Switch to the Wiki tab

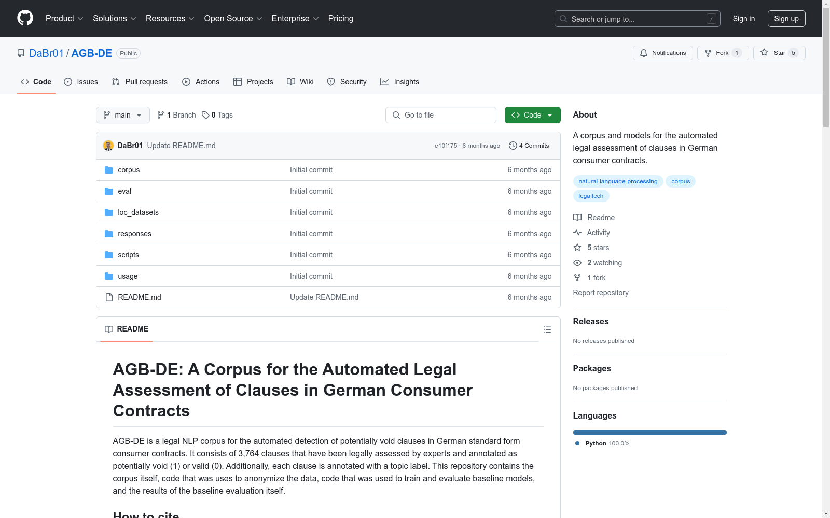click(x=300, y=82)
